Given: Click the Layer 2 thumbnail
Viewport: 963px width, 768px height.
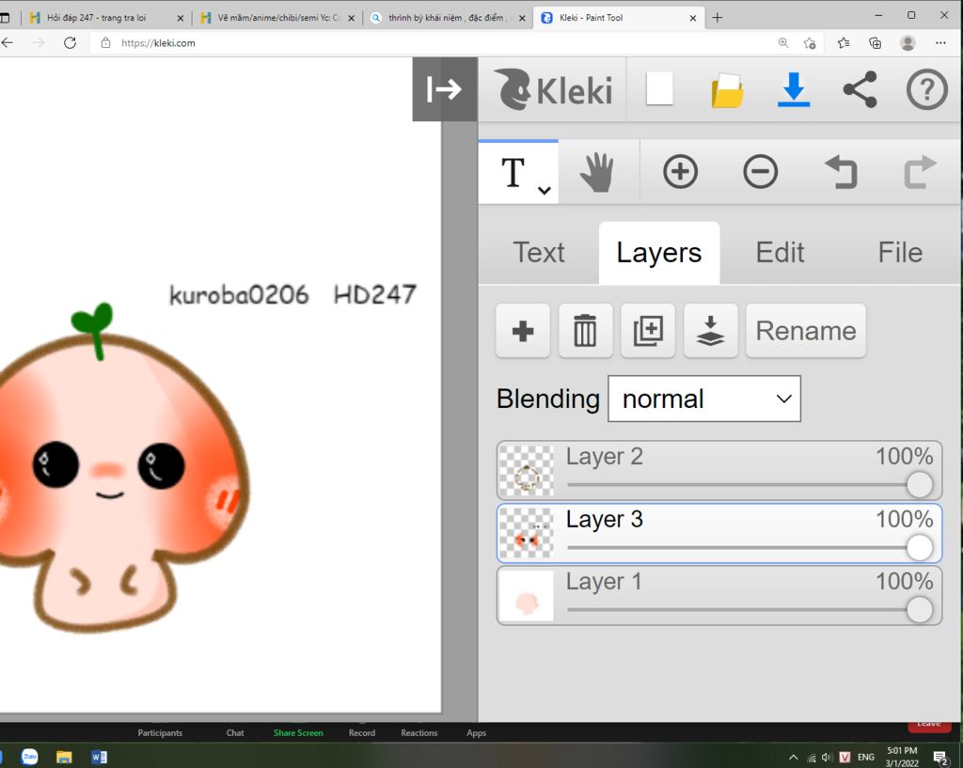Looking at the screenshot, I should pos(527,471).
